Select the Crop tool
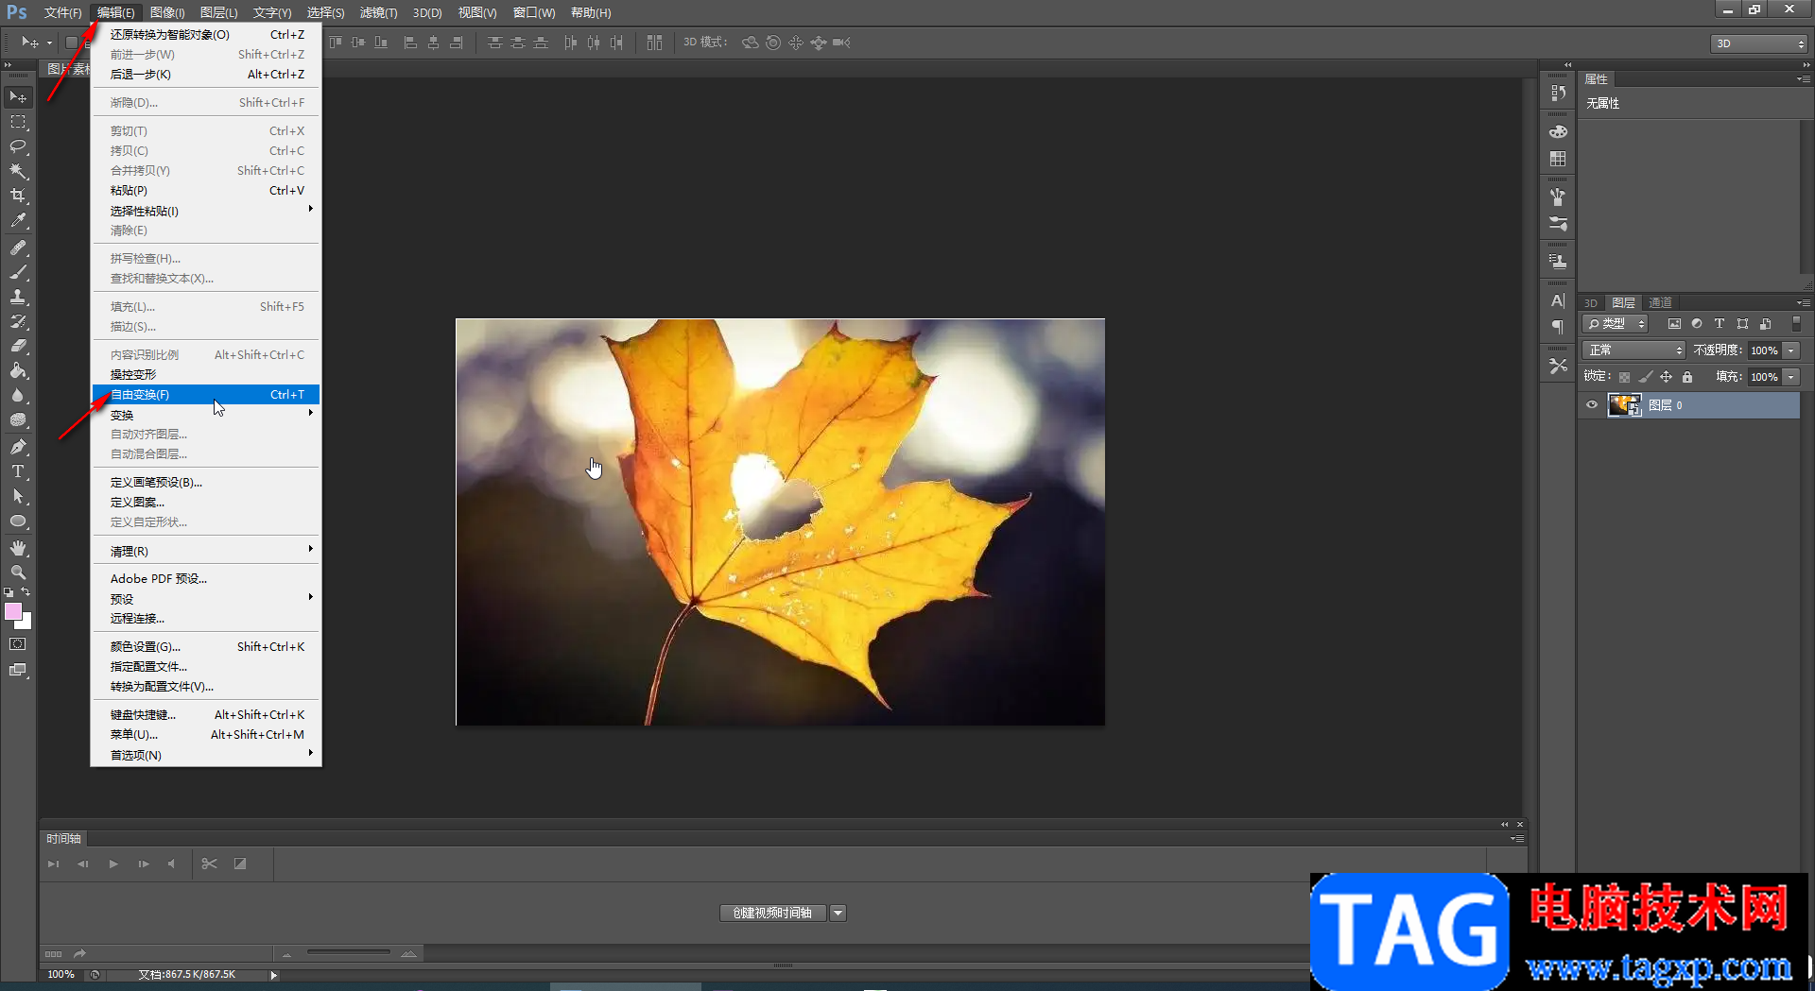1815x991 pixels. pos(18,196)
